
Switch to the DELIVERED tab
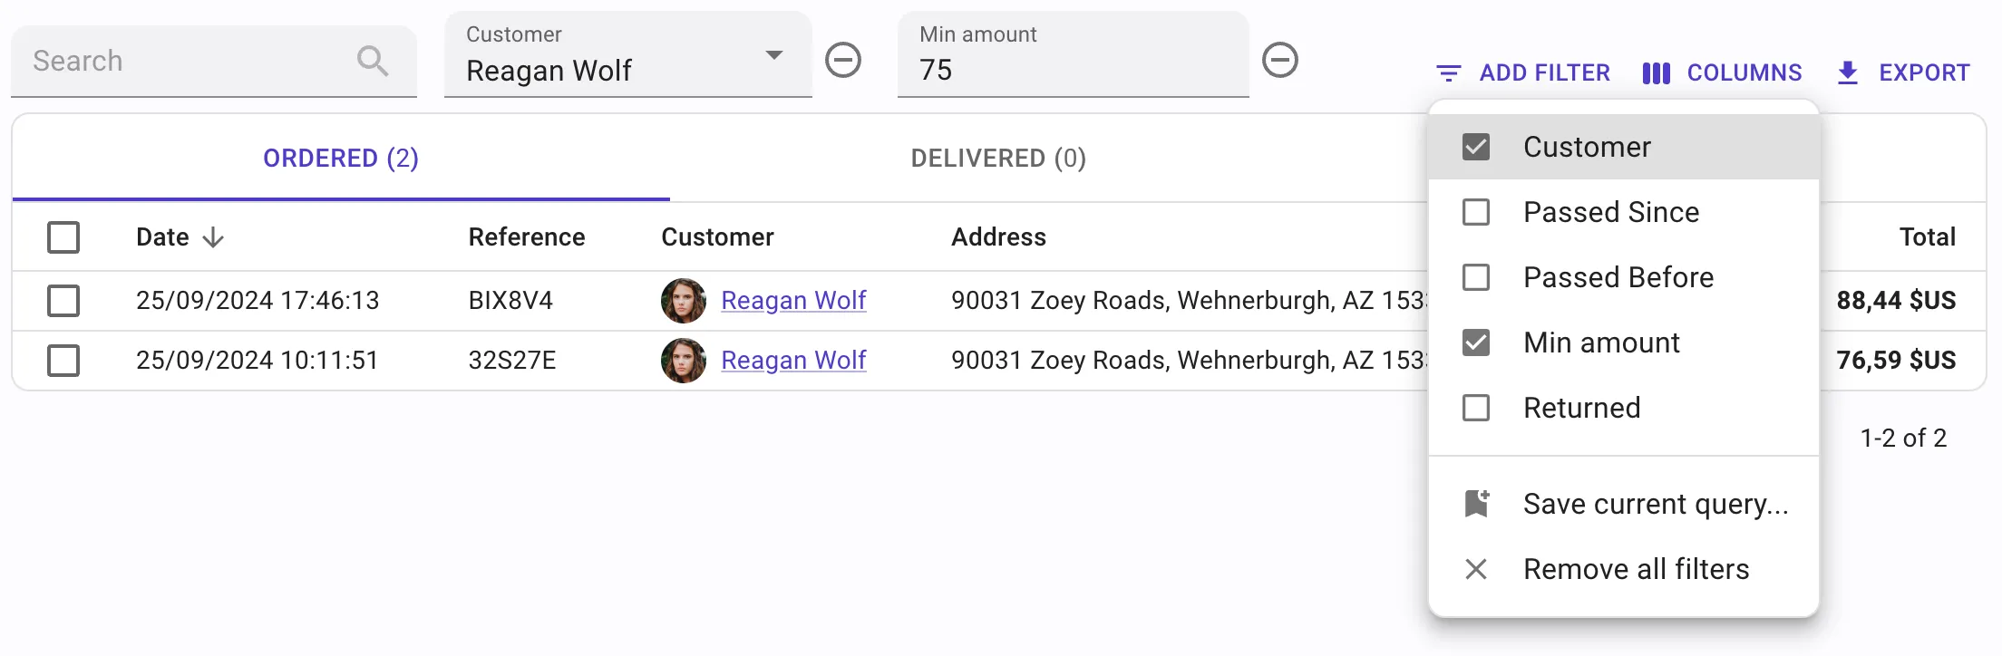click(x=996, y=158)
